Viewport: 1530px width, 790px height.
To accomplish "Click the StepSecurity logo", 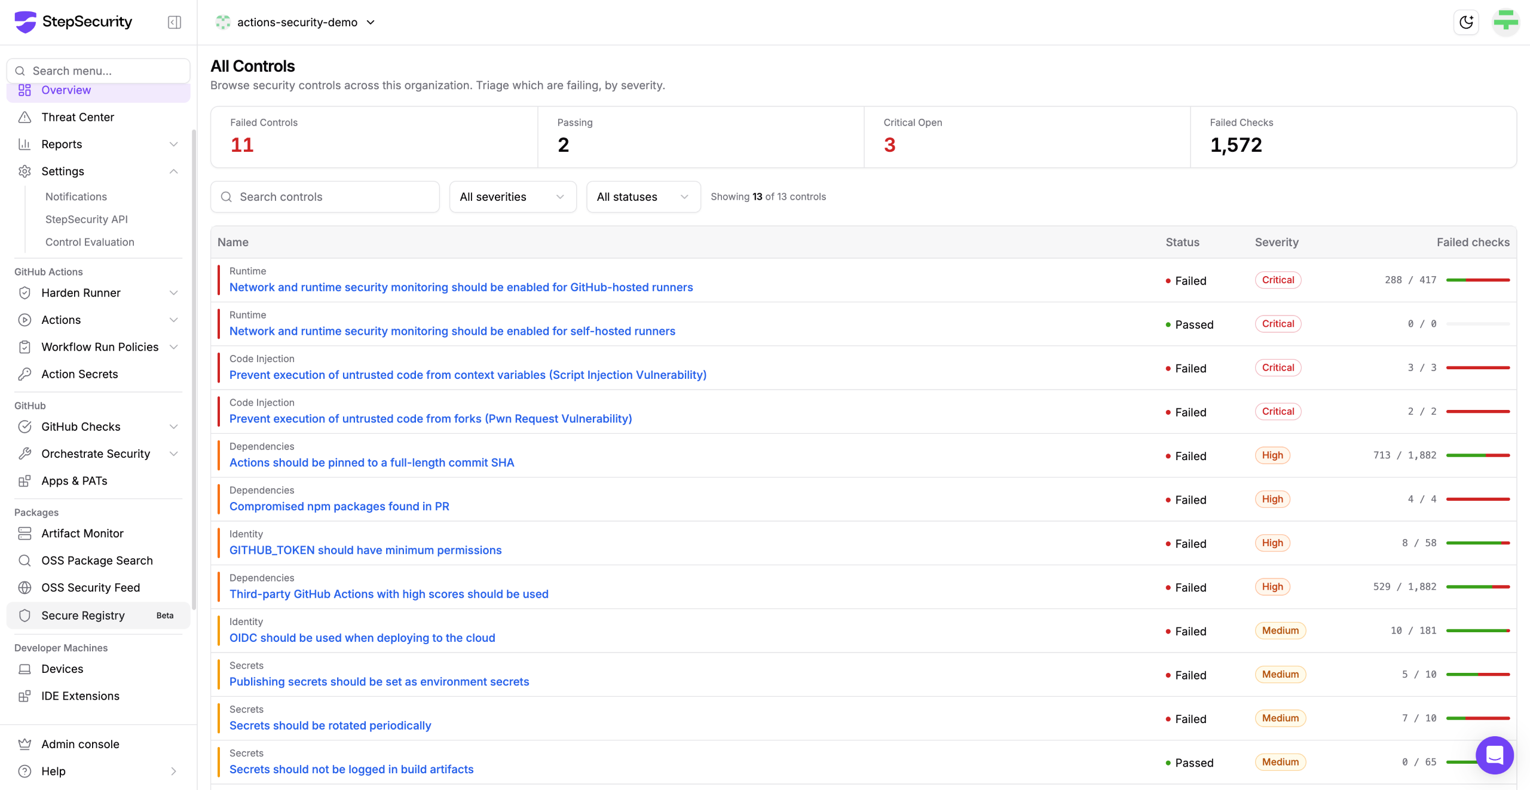I will point(74,22).
